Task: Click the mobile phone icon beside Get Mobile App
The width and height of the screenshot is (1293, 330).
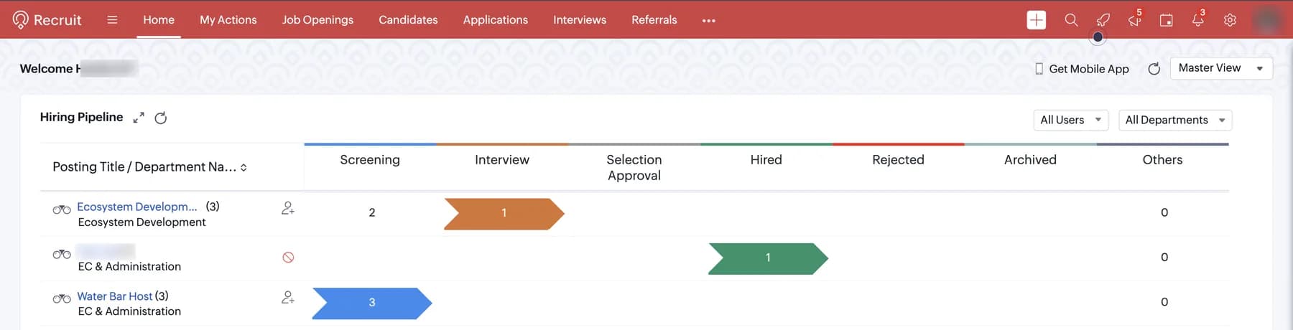Action: (x=1039, y=69)
